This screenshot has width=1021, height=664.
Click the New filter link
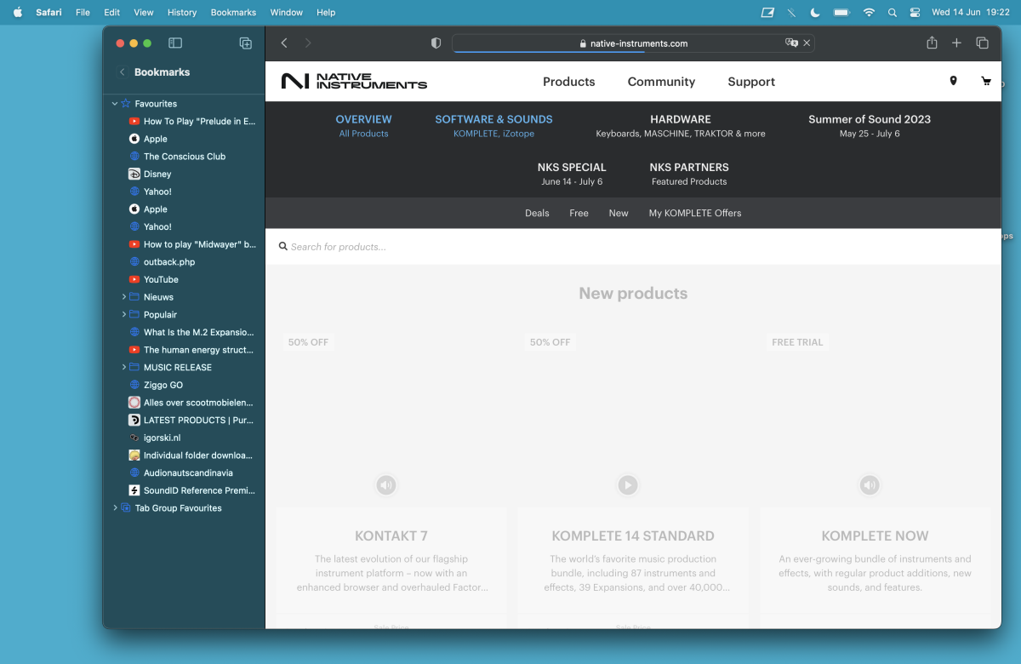619,213
